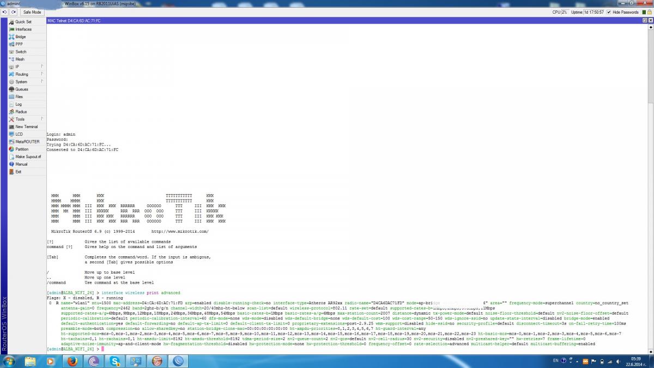Select Make Supout.rif menu entry
Screen dimensions: 654x368
click(28, 156)
